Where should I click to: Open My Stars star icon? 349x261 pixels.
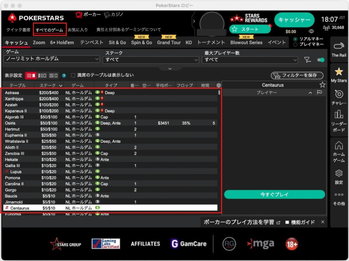pos(339,72)
